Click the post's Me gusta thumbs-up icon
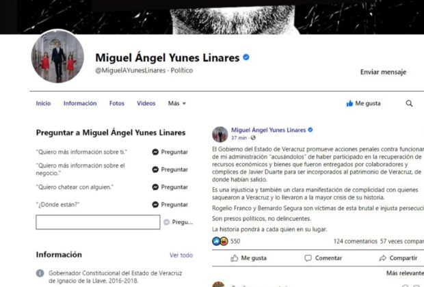The width and height of the screenshot is (424, 287). pos(234,258)
